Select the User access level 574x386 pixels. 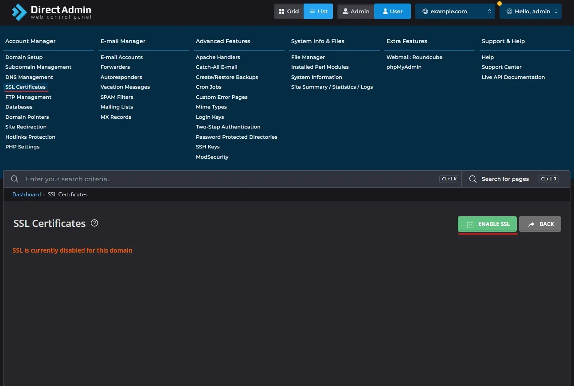(392, 12)
